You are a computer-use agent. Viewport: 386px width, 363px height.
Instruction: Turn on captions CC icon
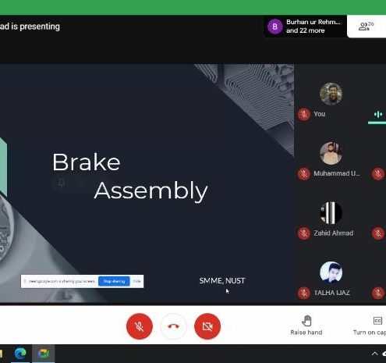coord(377,321)
